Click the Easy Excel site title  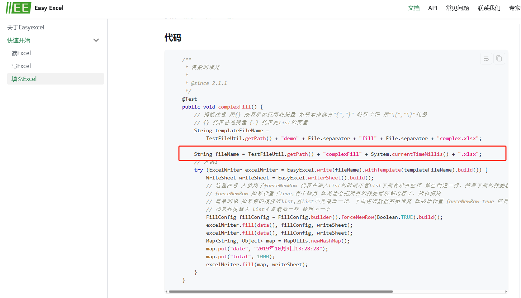pyautogui.click(x=49, y=8)
